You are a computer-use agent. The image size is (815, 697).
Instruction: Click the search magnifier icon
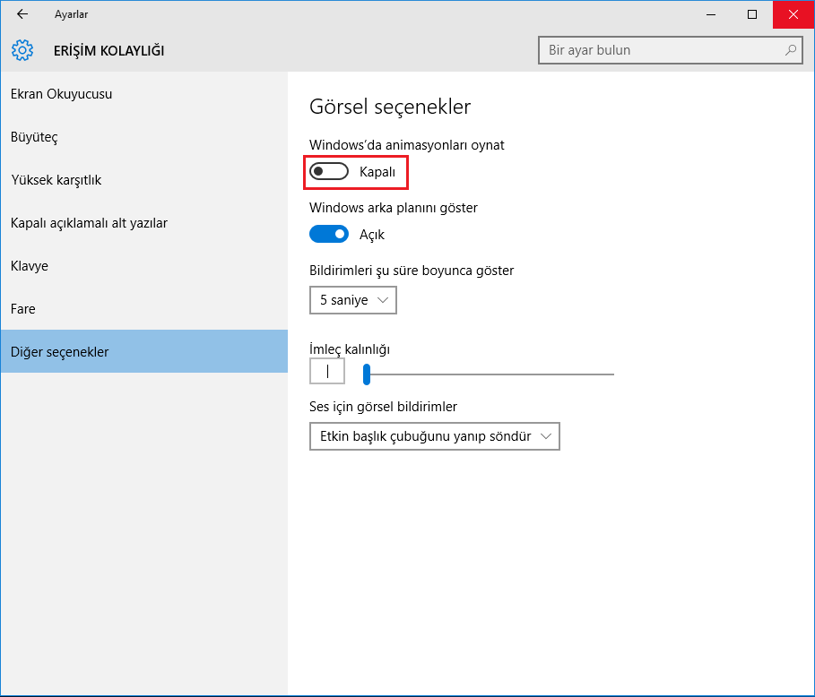point(791,50)
